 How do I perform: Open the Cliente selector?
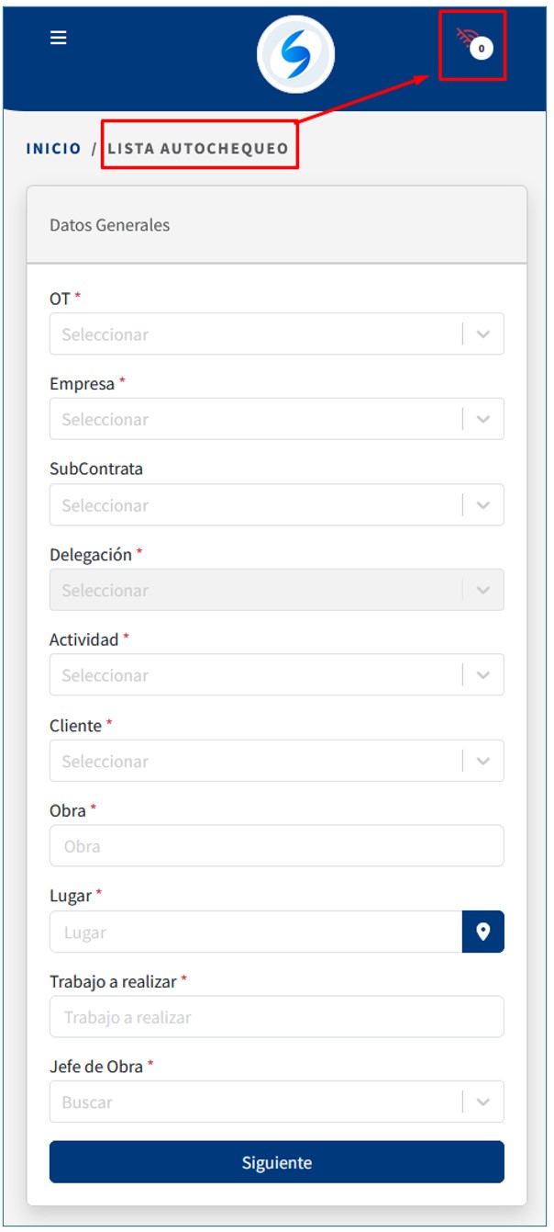pos(257,761)
